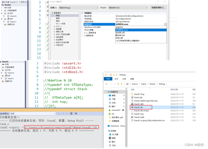This screenshot has width=208, height=149.
Task: Select StackC.idb file
Action: 139,104
